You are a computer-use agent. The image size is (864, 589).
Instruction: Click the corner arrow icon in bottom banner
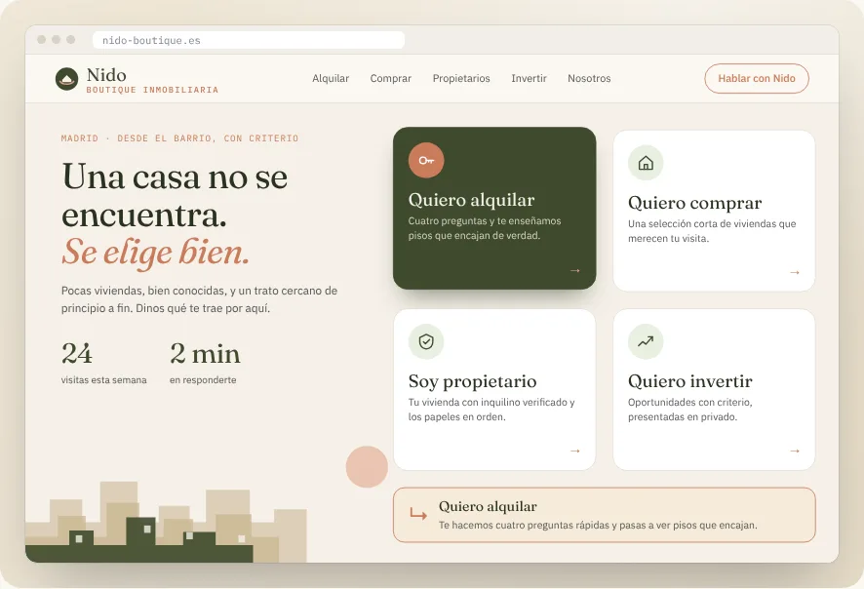(418, 514)
